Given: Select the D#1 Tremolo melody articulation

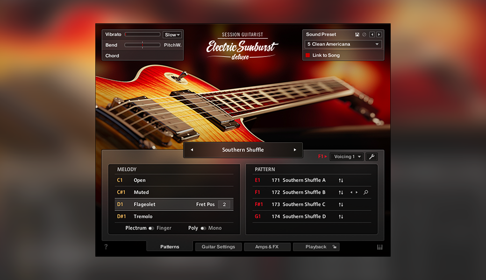Looking at the screenshot, I should (174, 217).
